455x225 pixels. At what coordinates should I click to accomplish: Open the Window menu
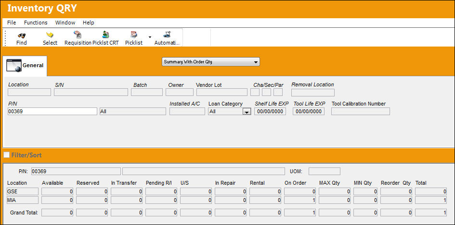point(65,23)
